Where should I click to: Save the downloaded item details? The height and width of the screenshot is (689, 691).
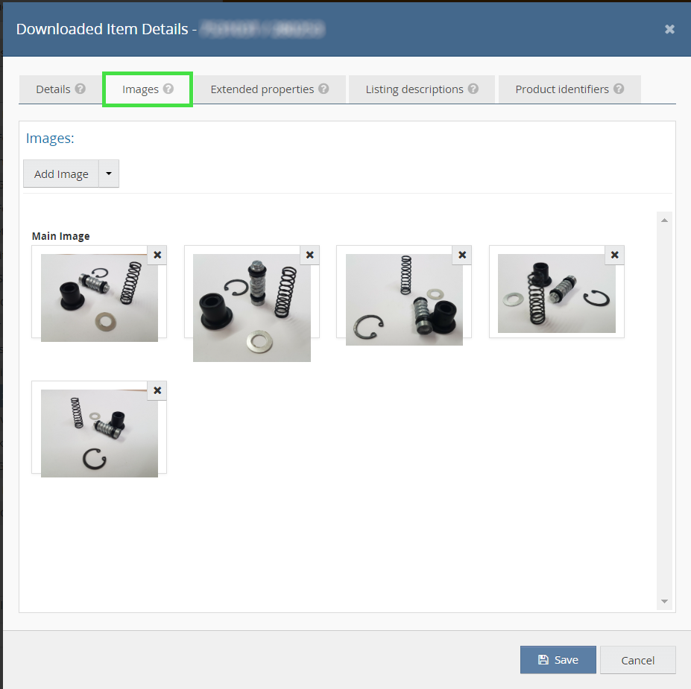click(x=558, y=660)
